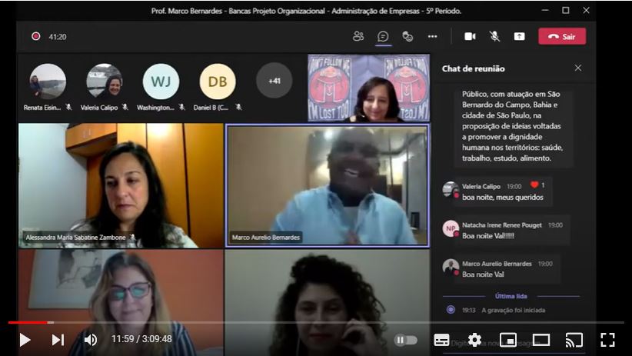Click Natacha Irene Renee Pouget's NP avatar

click(x=451, y=228)
